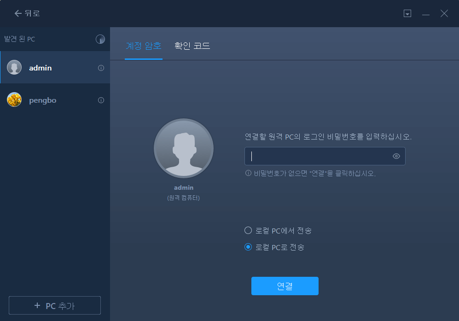Click the large admin remote computer avatar

pyautogui.click(x=184, y=148)
